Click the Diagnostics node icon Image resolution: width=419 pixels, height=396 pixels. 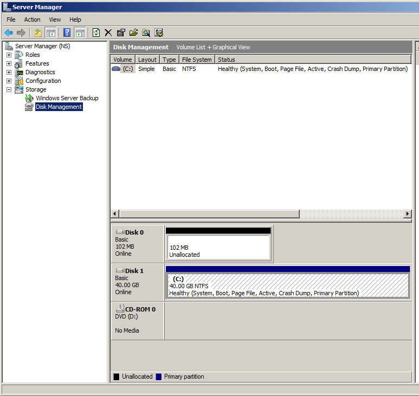(x=19, y=72)
